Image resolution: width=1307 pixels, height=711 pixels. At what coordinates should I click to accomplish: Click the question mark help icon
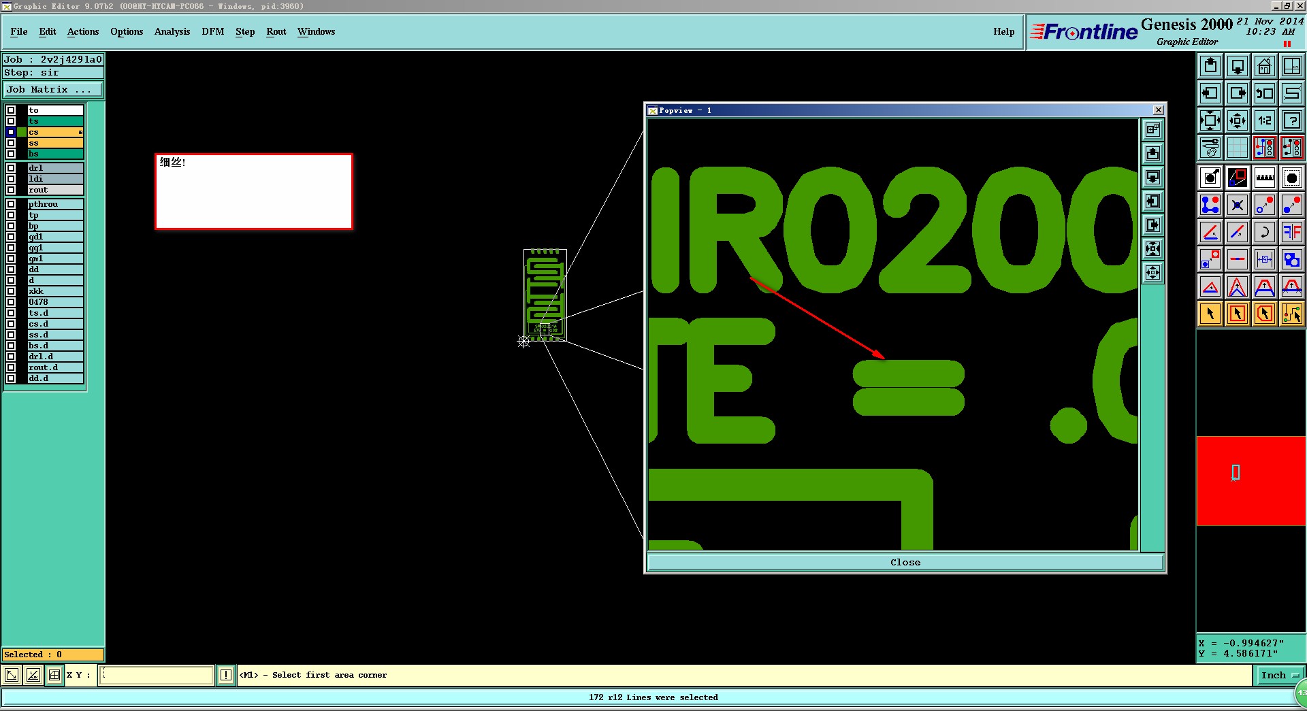tap(1292, 120)
